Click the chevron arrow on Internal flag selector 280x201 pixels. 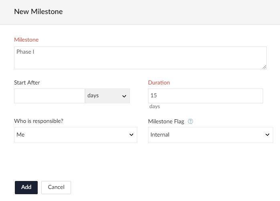point(268,135)
